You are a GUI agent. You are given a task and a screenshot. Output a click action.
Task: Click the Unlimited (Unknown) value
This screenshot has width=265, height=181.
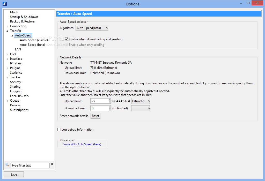tap(105, 73)
